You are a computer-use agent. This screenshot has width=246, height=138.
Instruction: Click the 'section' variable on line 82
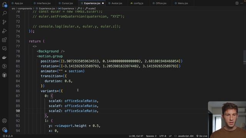[x=76, y=71]
